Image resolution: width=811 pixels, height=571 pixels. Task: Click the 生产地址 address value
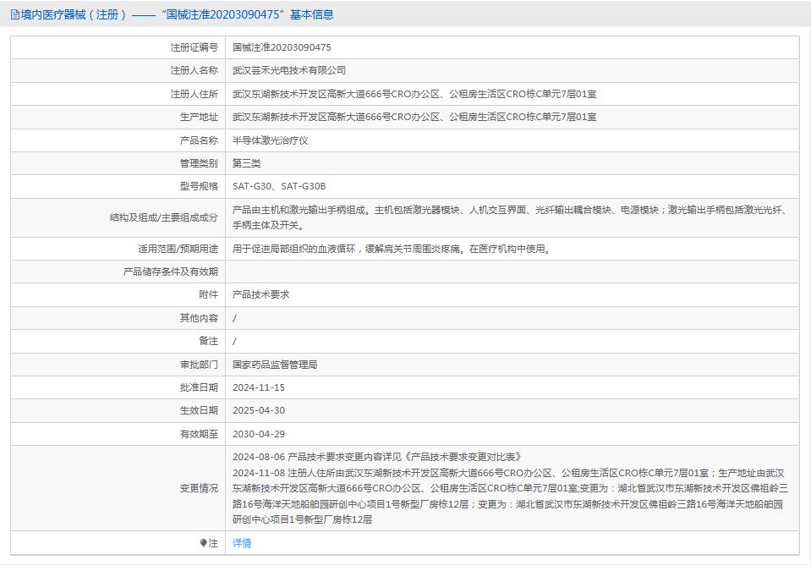(414, 117)
